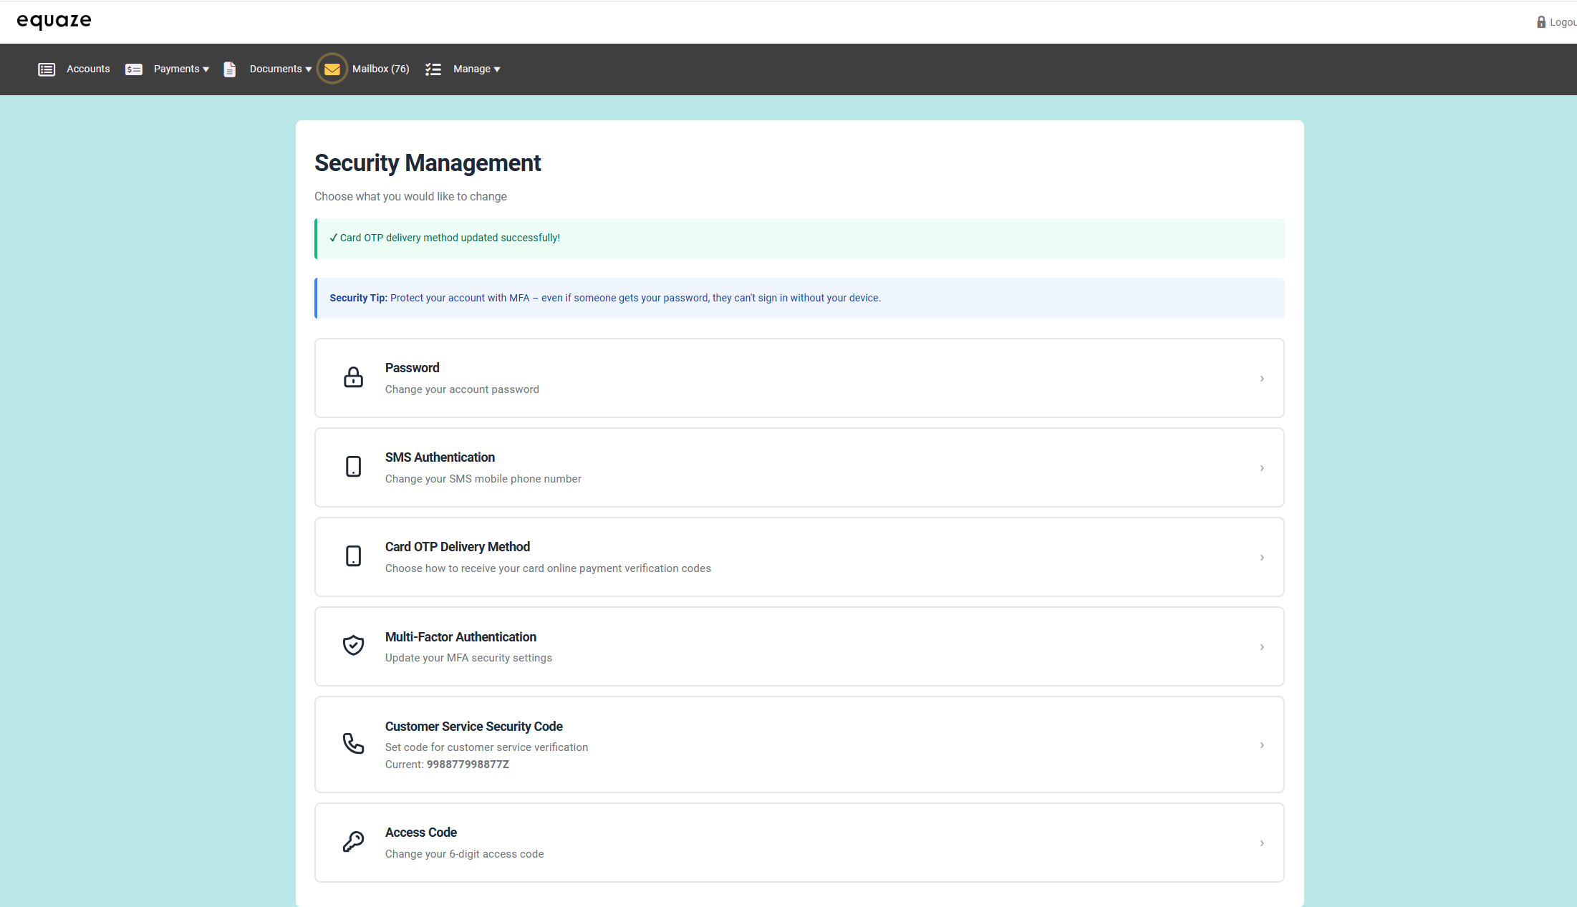
Task: Click the Multi-Factor Authentication shield icon
Action: click(x=353, y=646)
